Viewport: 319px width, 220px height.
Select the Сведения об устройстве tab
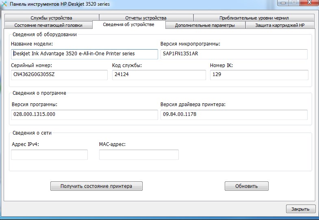[x=128, y=25]
